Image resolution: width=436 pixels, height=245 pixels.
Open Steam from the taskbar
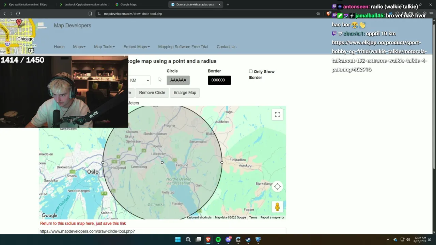[248, 240]
